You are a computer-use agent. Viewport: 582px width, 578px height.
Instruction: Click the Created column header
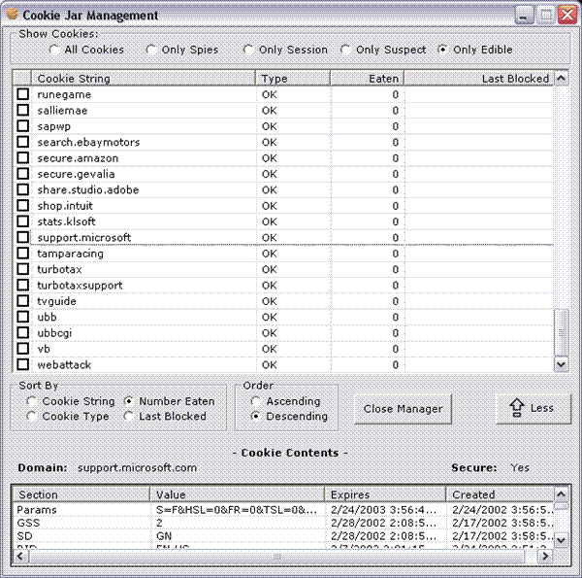(501, 494)
